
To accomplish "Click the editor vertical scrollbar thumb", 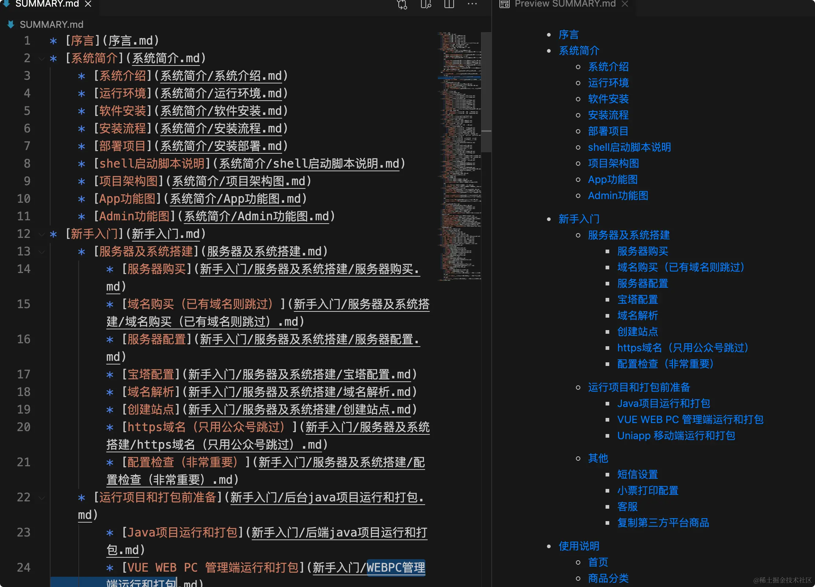I will click(486, 91).
